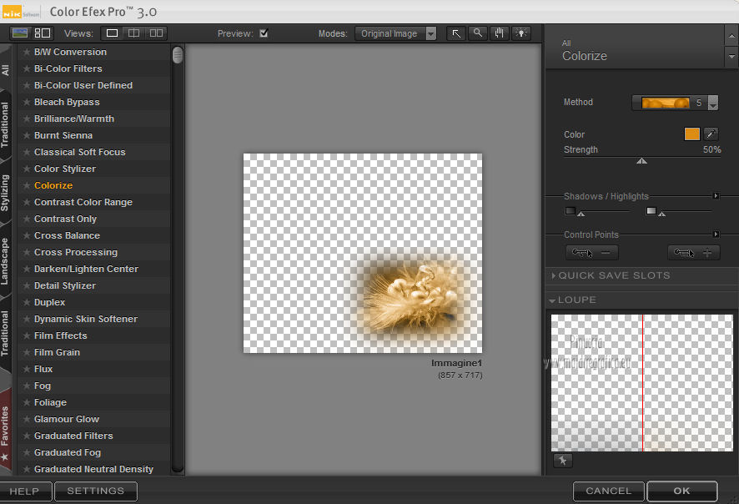Expand Control Points options arrow
The height and width of the screenshot is (504, 739).
pos(716,234)
